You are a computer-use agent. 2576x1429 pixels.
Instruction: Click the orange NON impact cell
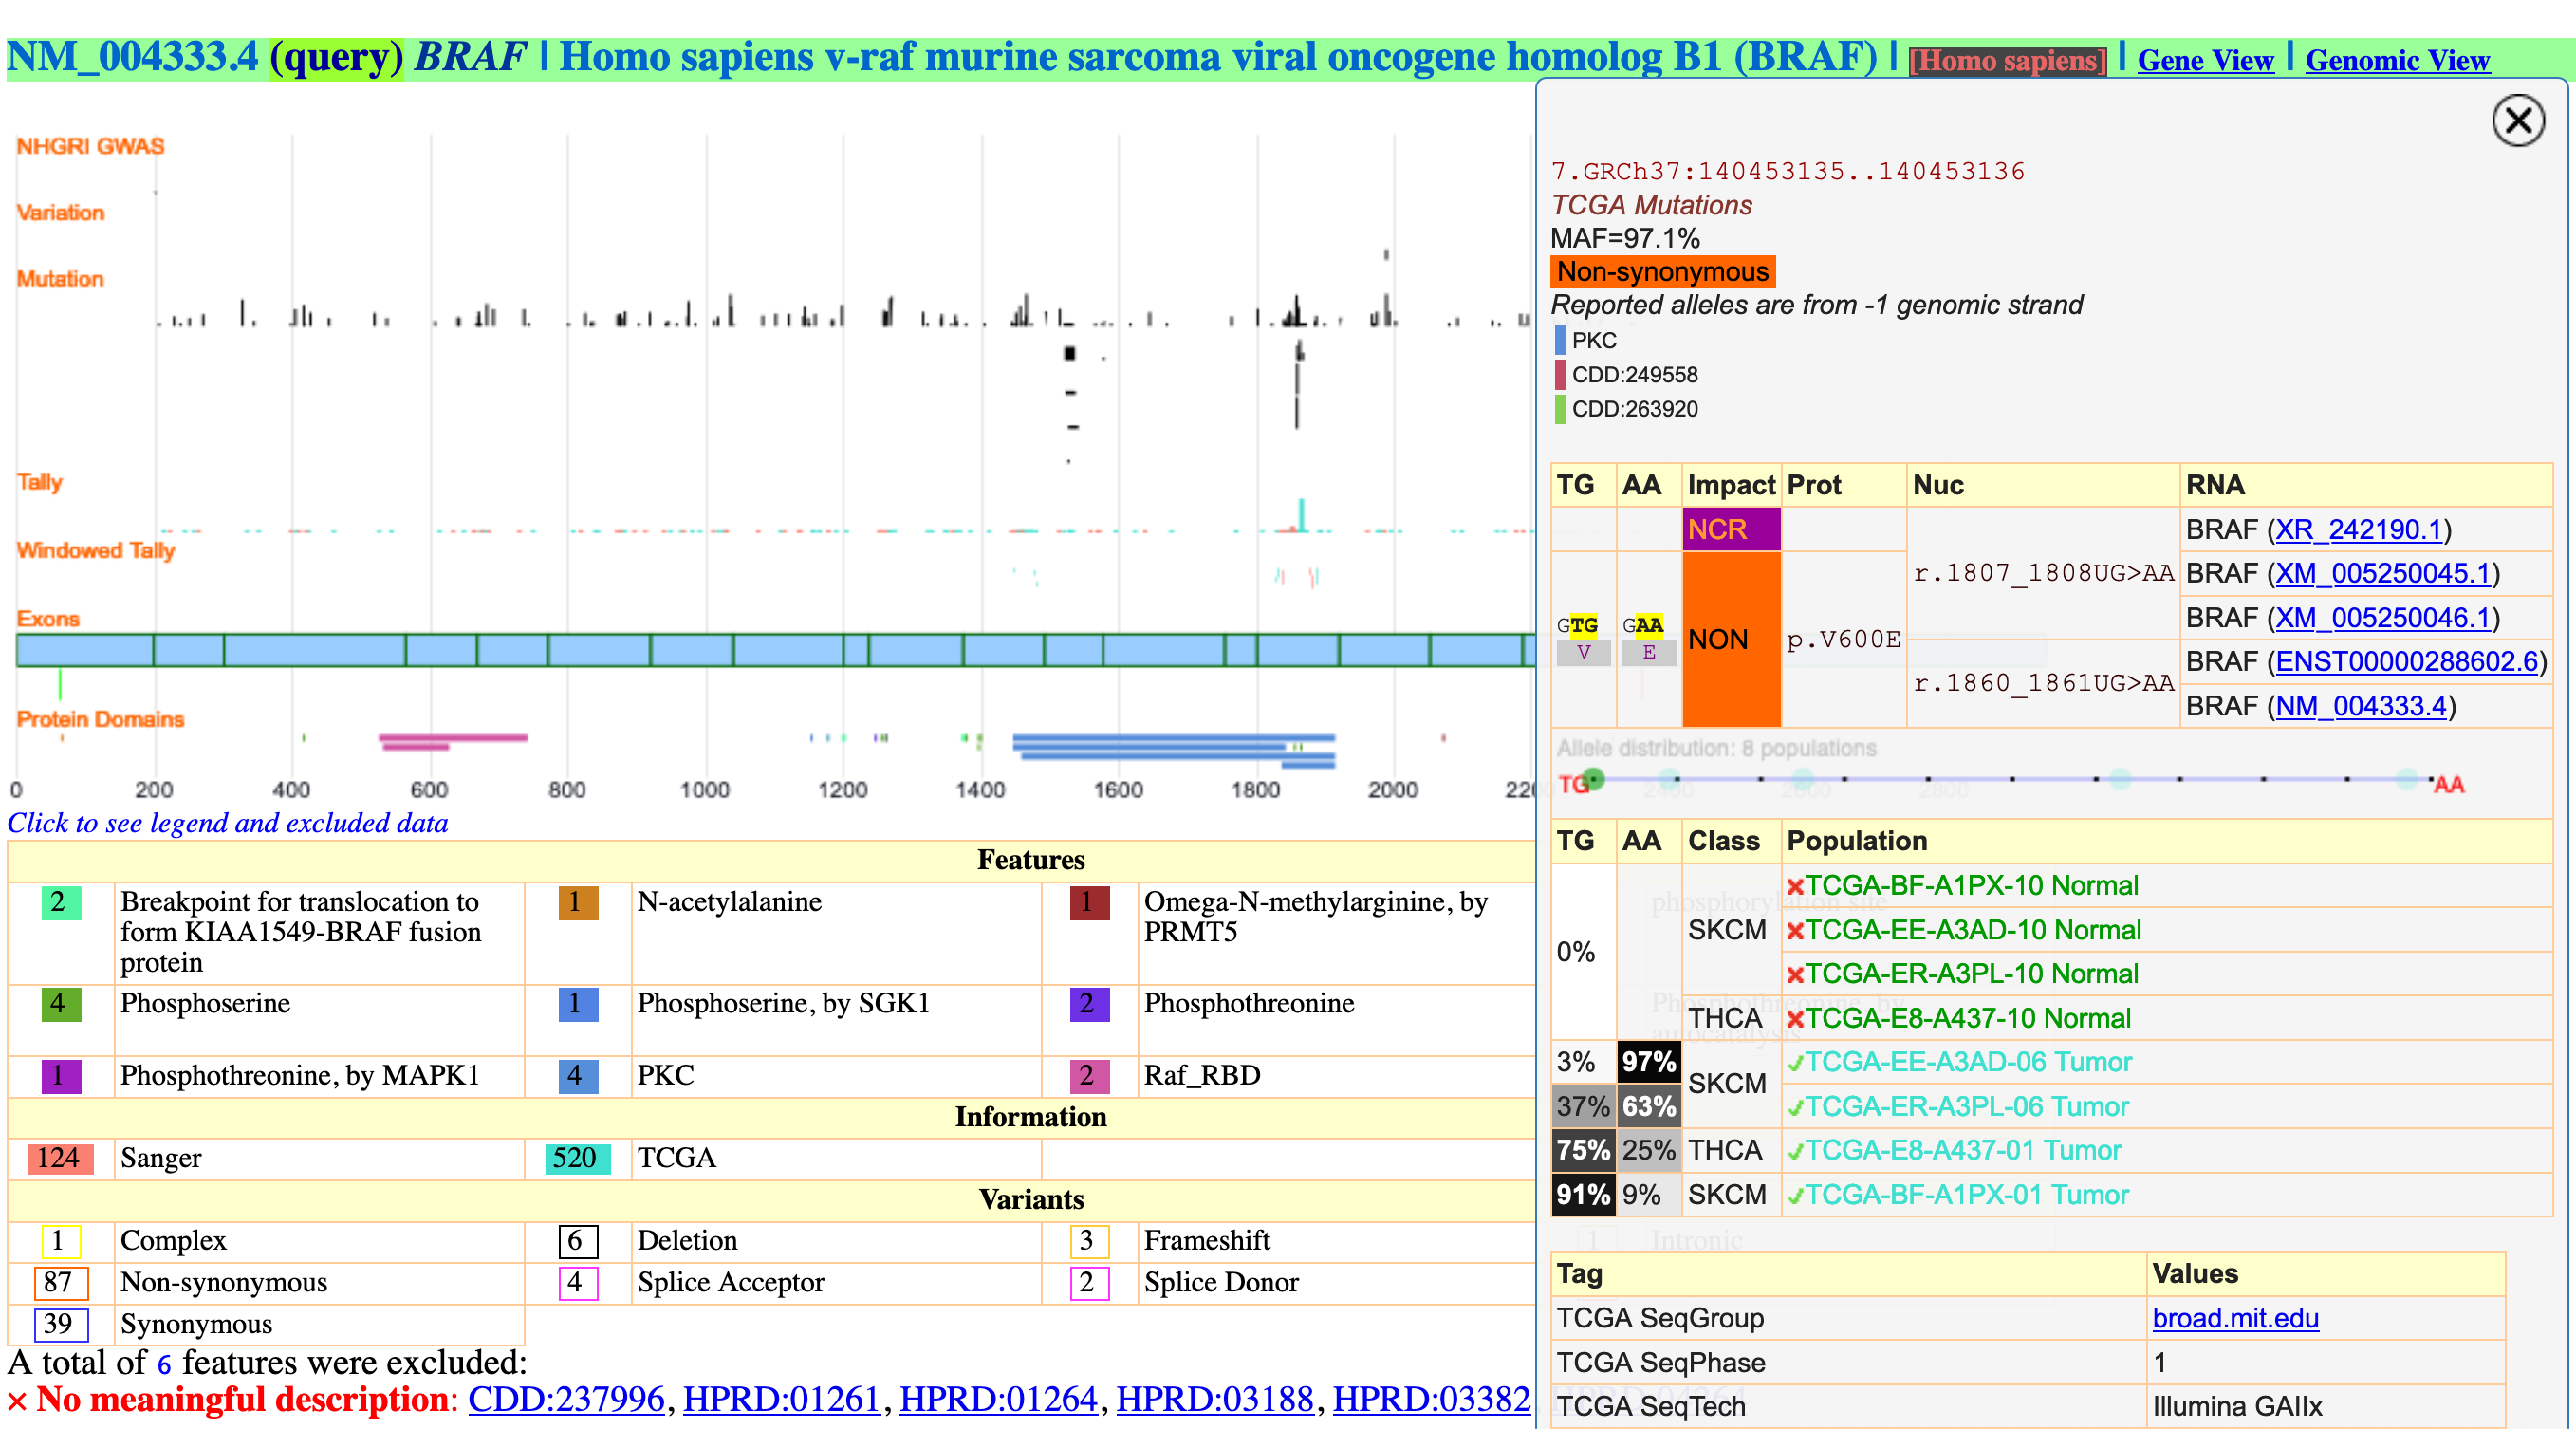click(x=1730, y=639)
